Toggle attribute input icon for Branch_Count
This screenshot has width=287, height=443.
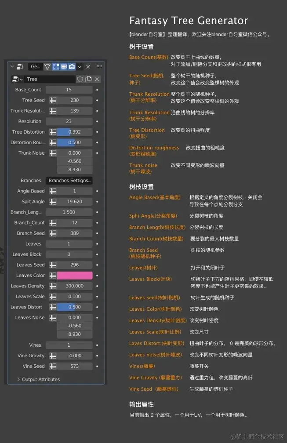tap(53, 223)
